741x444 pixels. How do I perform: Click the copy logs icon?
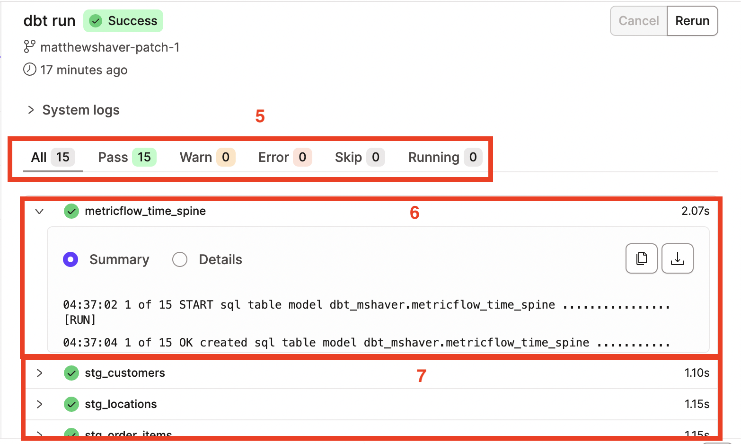(641, 258)
